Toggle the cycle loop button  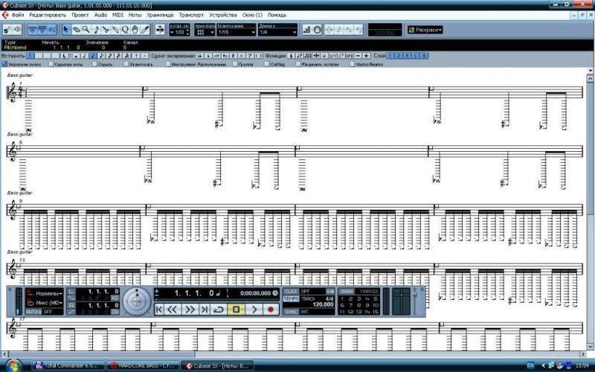tap(219, 308)
